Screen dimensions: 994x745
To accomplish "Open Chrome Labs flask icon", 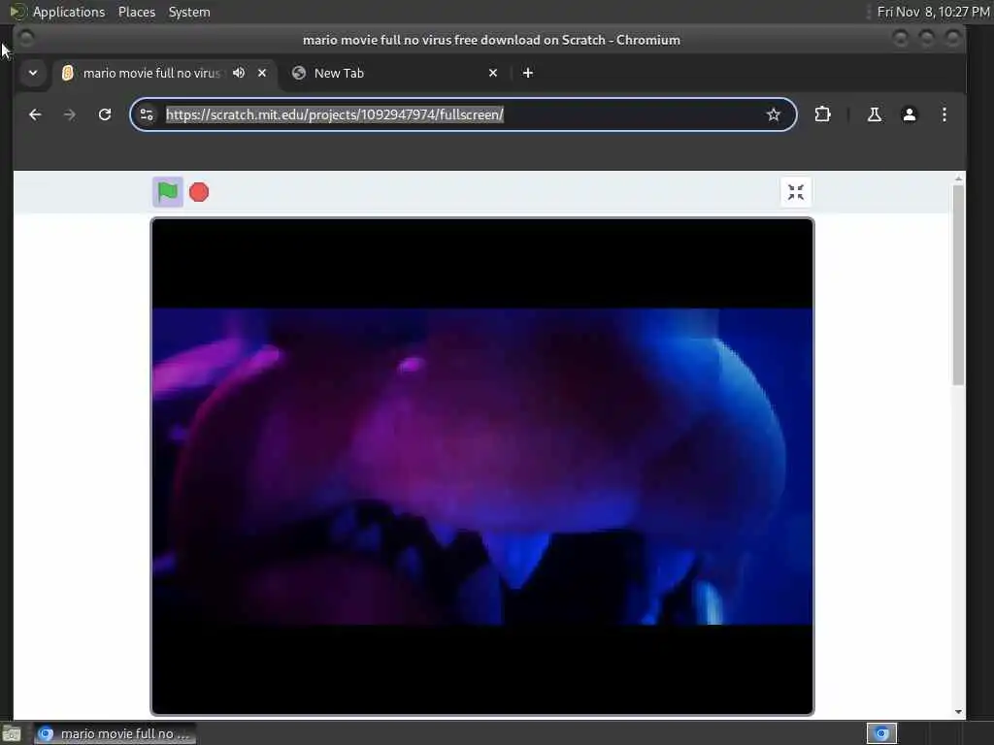I will click(x=875, y=114).
